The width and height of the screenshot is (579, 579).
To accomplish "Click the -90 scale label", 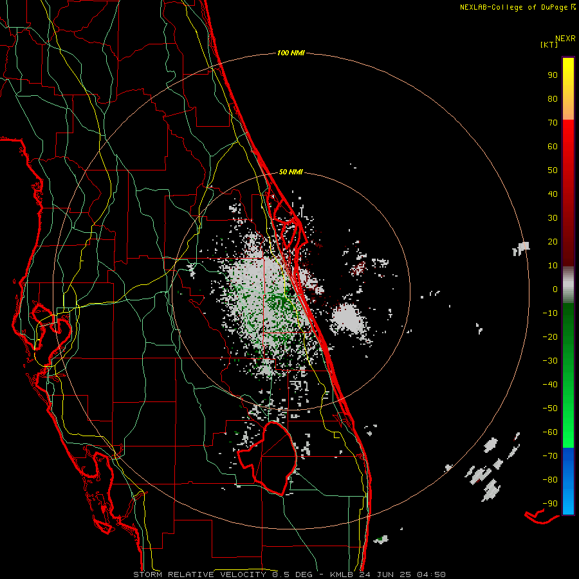I will pos(550,504).
